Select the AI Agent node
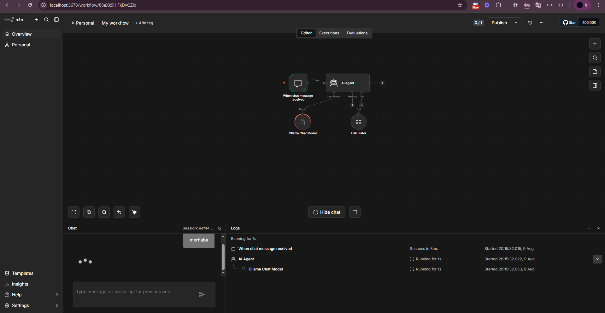Viewport: 605px width, 313px height. click(348, 83)
